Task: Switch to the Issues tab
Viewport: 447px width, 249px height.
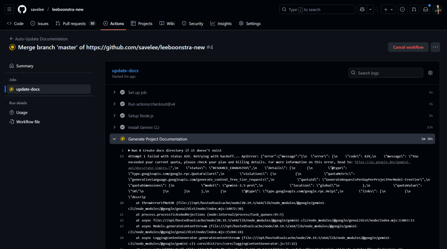Action: pyautogui.click(x=39, y=24)
